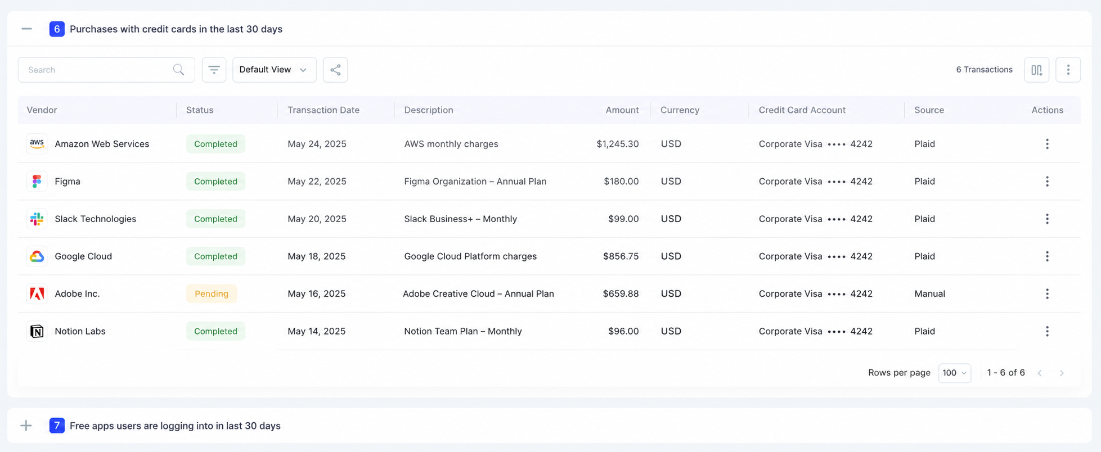Click the May 22, 2025 date cell

pyautogui.click(x=317, y=182)
